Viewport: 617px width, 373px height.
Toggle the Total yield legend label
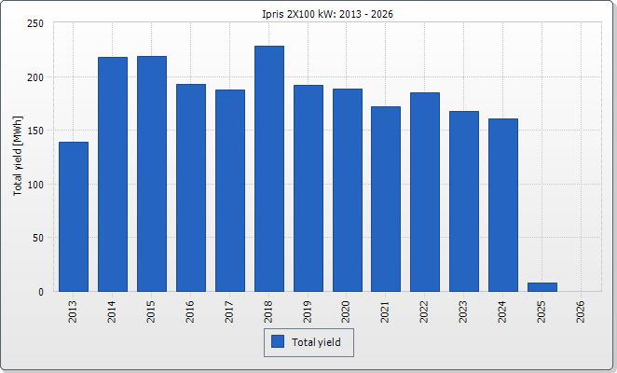click(316, 342)
